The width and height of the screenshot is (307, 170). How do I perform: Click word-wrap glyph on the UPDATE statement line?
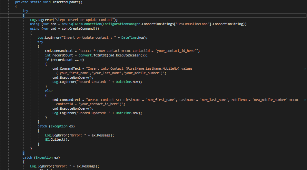tap(305, 100)
